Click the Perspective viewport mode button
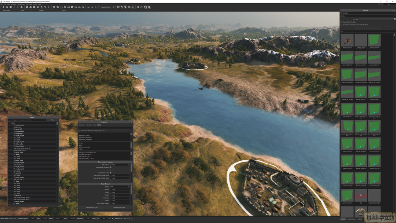Viewport: 396px width, 223px height. pyautogui.click(x=7, y=10)
